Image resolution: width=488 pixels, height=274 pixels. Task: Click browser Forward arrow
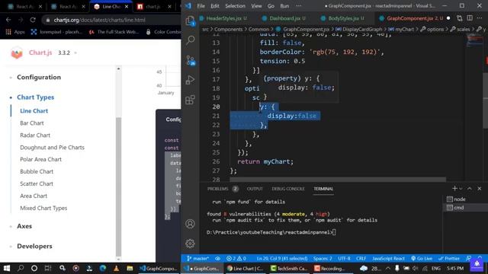coord(21,20)
